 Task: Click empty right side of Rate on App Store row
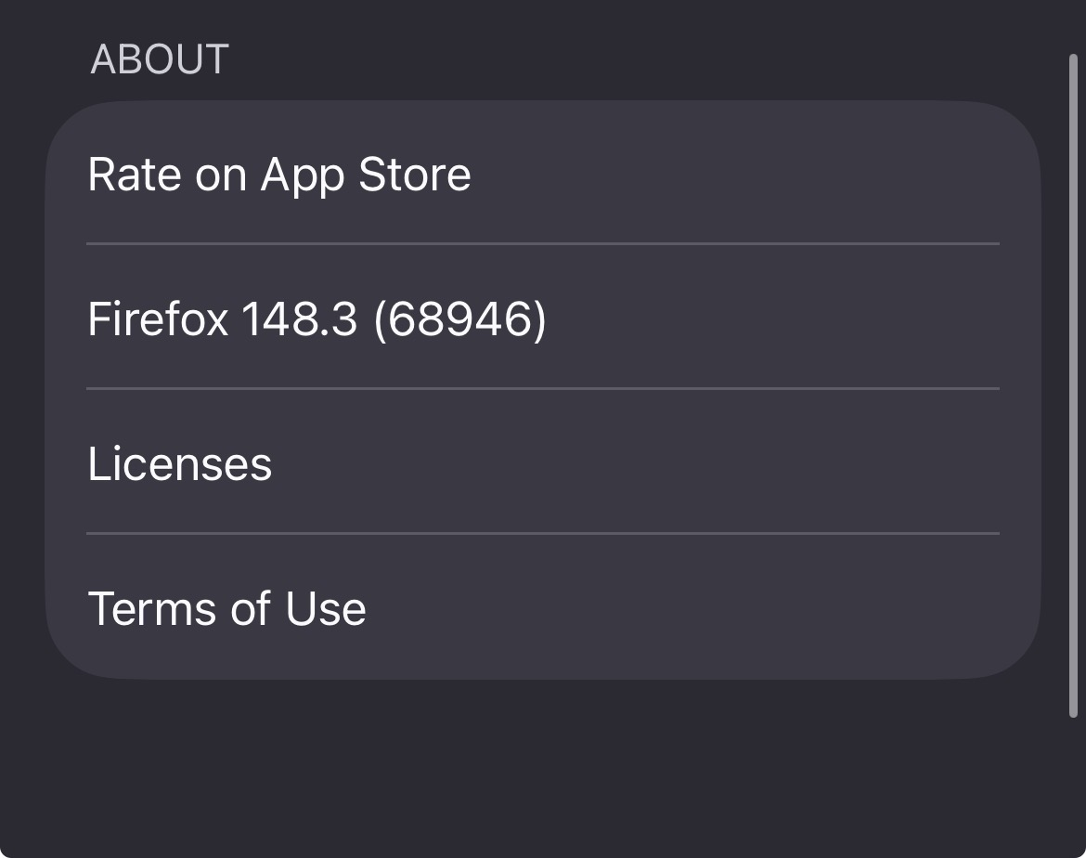[789, 175]
